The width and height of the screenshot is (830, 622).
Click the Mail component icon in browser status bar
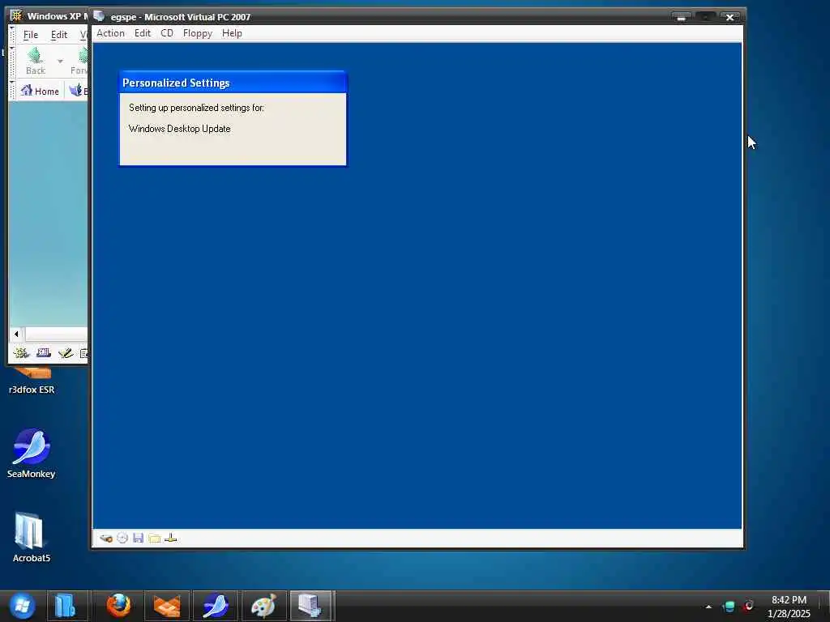(44, 353)
